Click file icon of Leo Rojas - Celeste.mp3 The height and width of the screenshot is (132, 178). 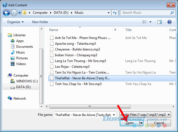(52, 67)
